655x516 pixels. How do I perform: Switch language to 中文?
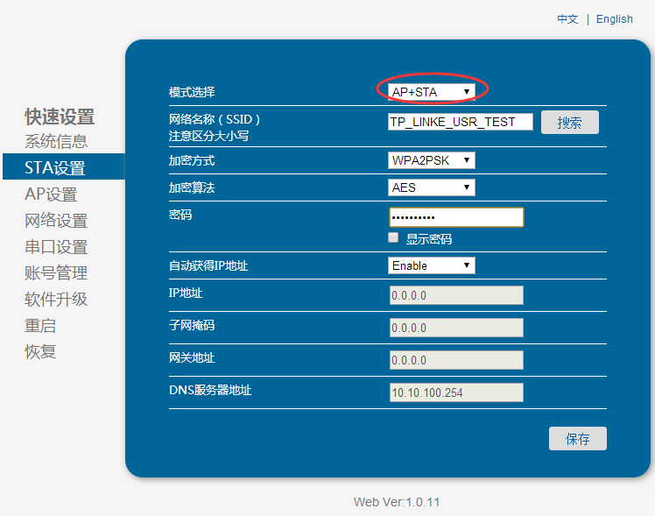pos(567,19)
